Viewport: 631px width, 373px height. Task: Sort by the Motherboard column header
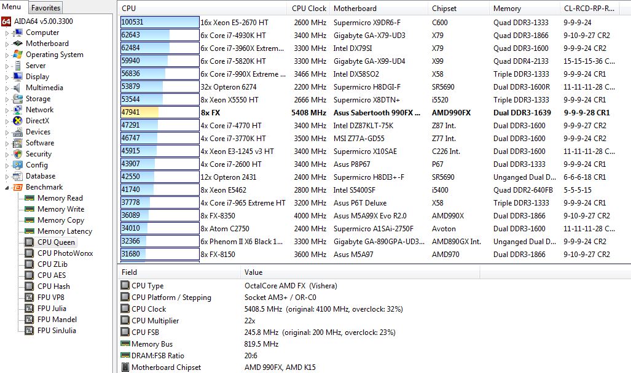tap(378, 8)
